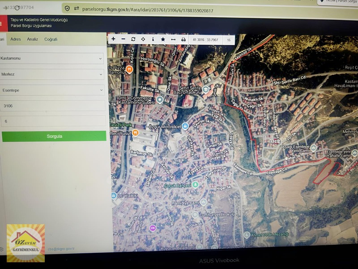Click Cumhuriyet İlkokulu school marker

[x=195, y=215]
